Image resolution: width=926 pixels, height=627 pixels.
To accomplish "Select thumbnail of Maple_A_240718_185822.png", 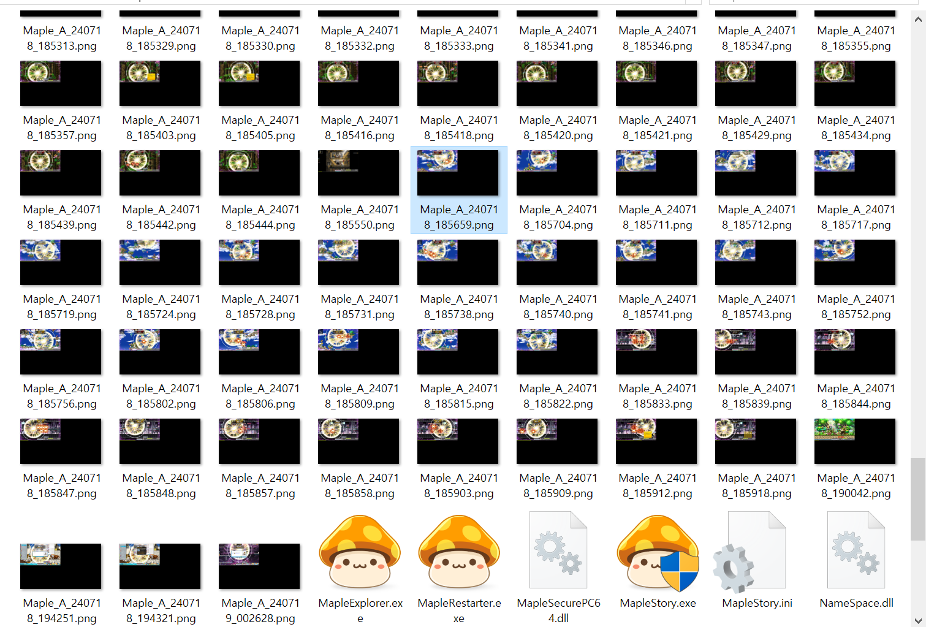I will (x=557, y=352).
